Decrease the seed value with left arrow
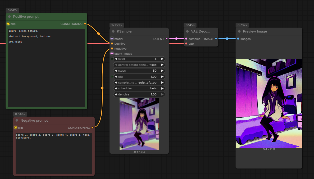 point(116,59)
